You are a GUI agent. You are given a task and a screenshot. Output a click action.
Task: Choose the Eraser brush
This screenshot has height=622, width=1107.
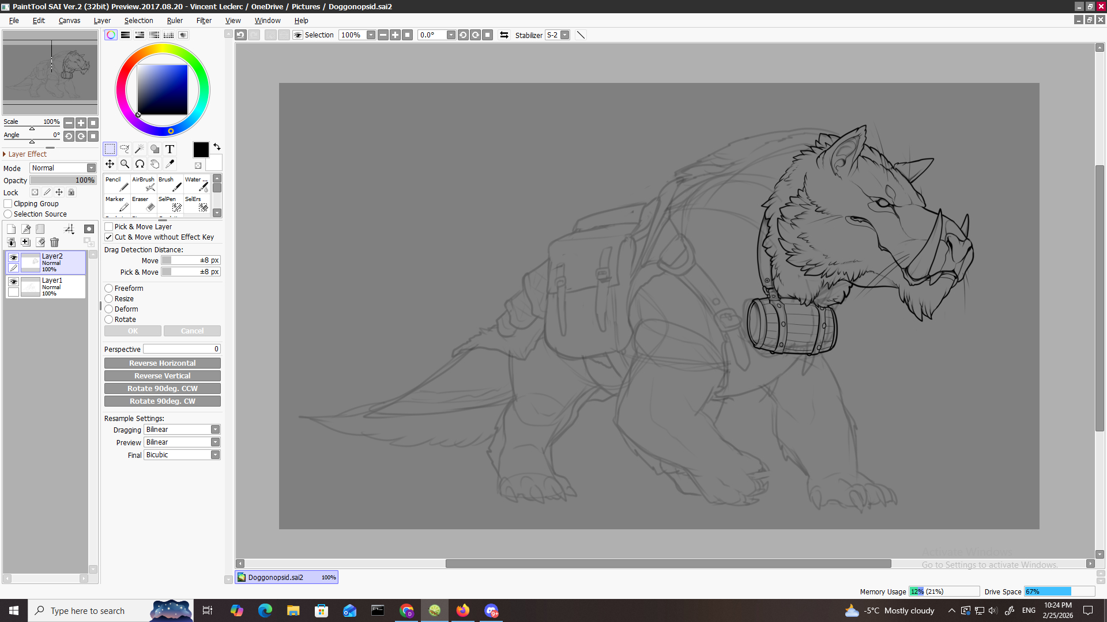144,204
